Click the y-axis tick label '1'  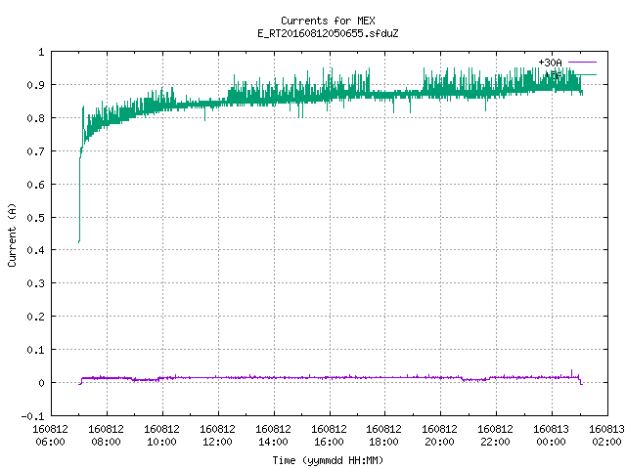click(41, 52)
